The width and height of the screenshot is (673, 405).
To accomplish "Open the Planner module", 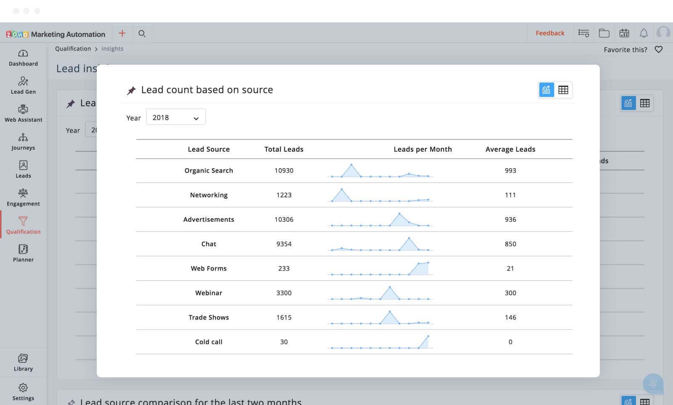I will pyautogui.click(x=23, y=253).
